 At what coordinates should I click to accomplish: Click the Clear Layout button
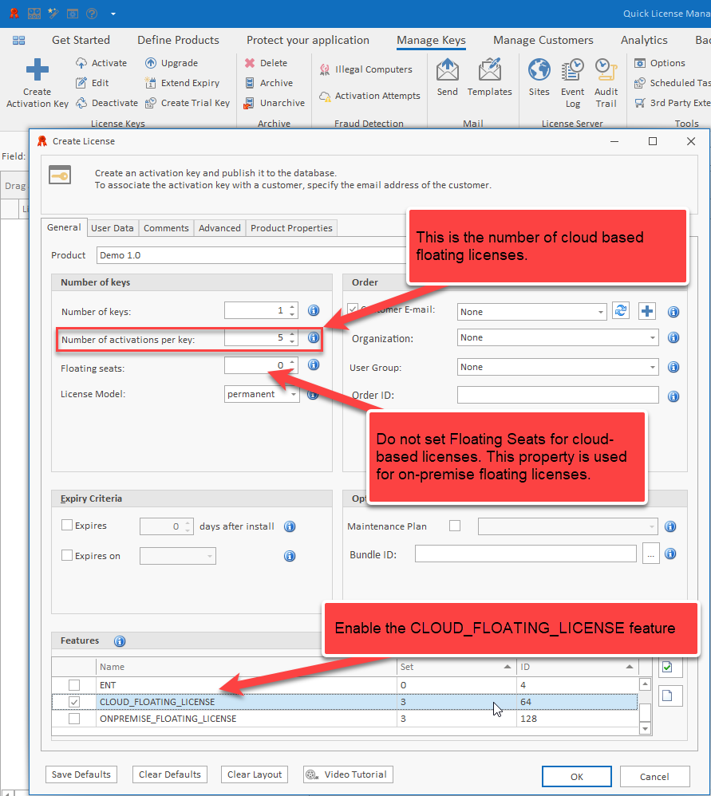point(255,774)
